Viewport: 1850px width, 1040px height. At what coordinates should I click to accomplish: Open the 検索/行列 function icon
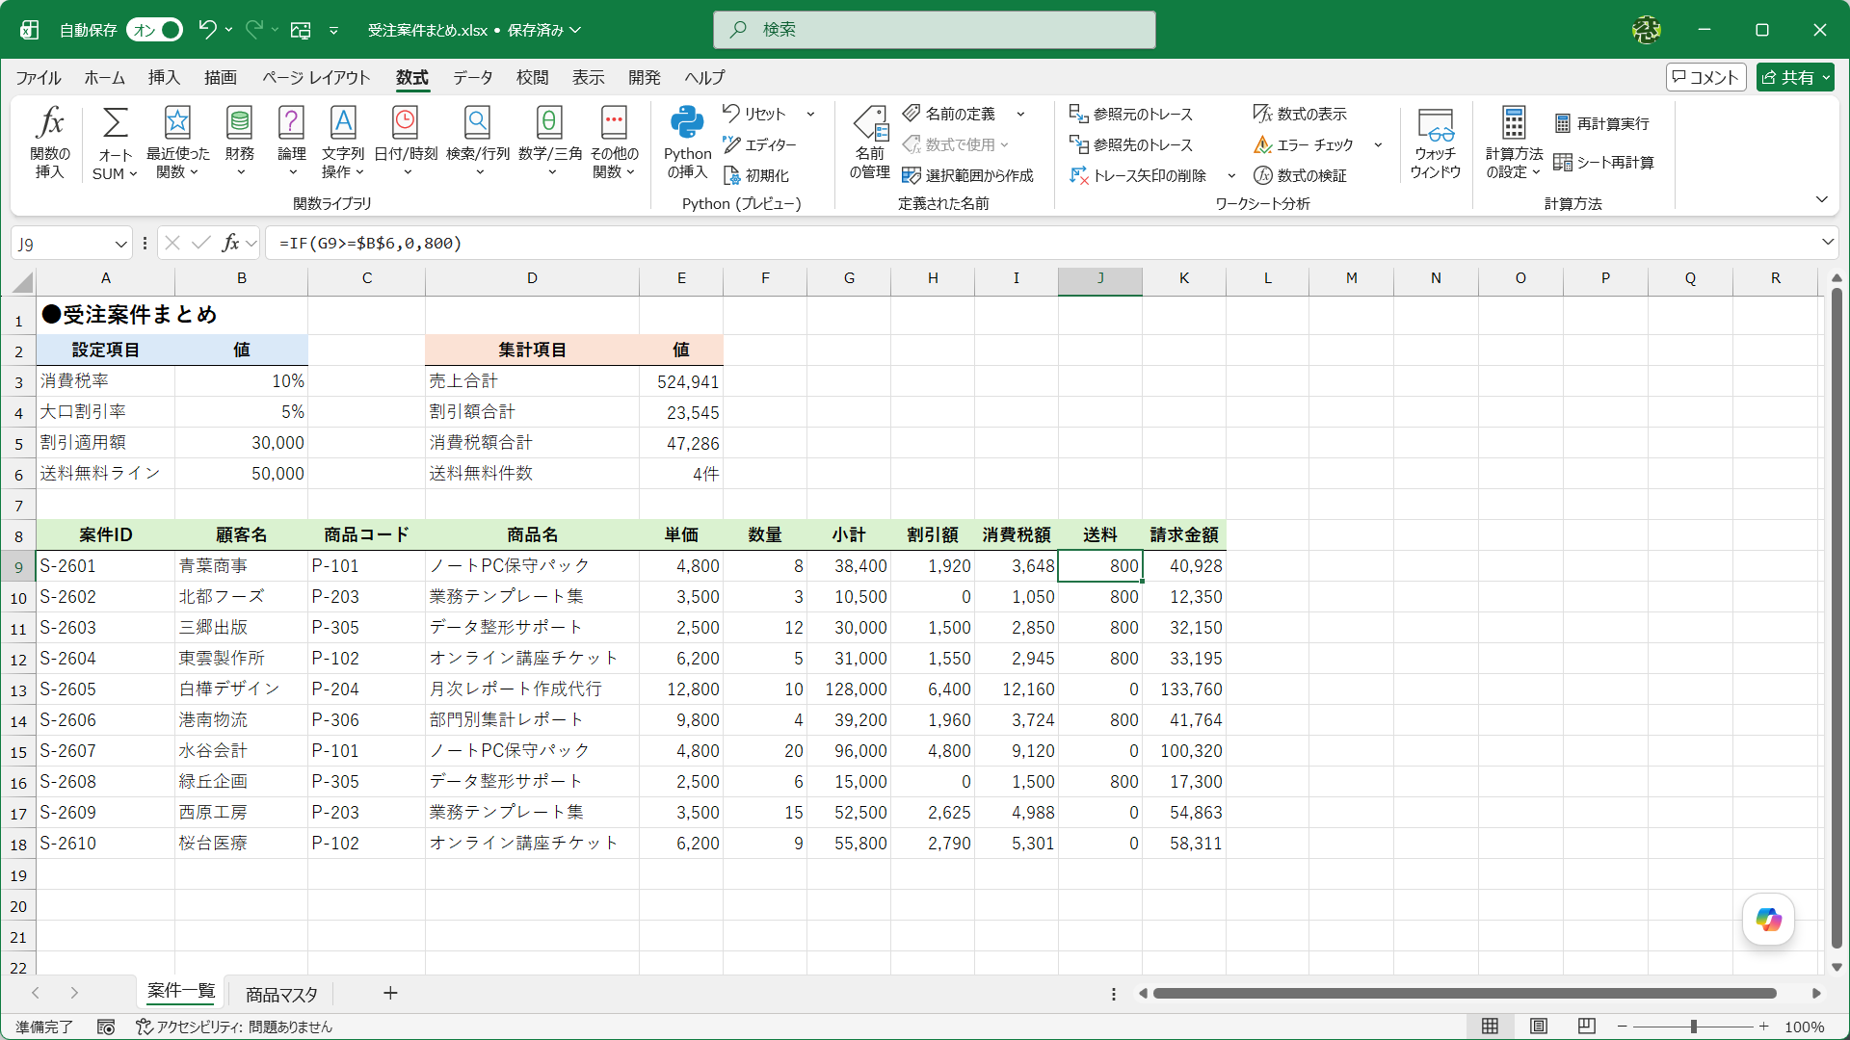(x=478, y=143)
